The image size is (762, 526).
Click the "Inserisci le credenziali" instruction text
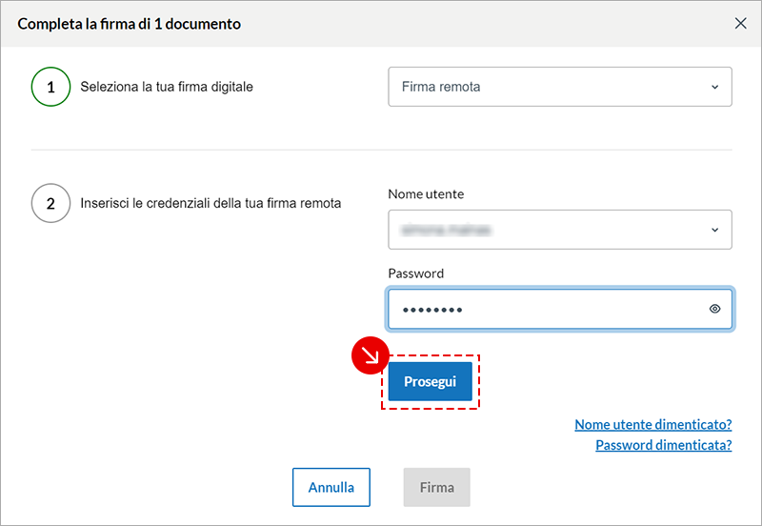tap(211, 203)
